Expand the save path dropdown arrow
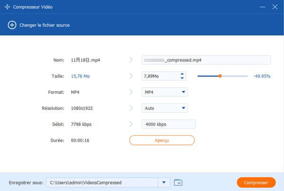The image size is (284, 191). tap(164, 183)
